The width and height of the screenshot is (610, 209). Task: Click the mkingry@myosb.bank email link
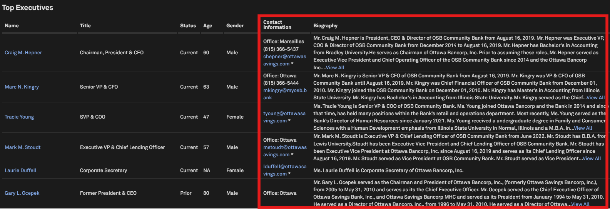coord(285,90)
